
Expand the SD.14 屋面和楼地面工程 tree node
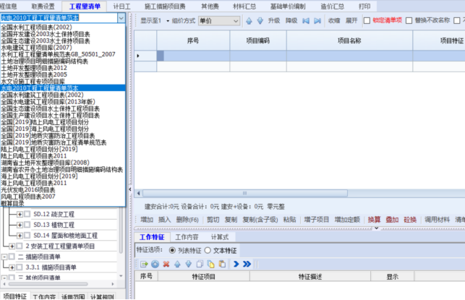20,235
